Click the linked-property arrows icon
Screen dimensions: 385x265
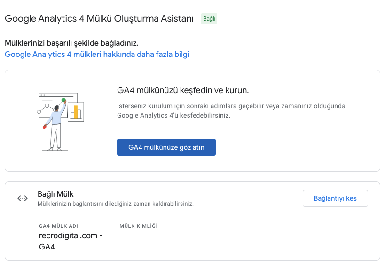(23, 198)
